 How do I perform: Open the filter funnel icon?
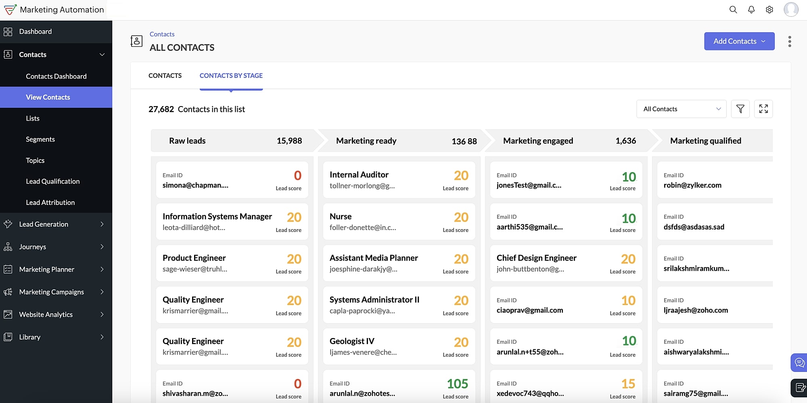point(740,109)
